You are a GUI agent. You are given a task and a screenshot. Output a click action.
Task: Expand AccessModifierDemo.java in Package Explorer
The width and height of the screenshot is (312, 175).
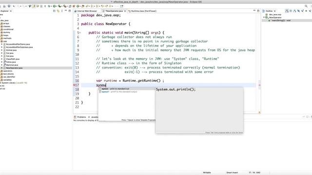[2, 44]
